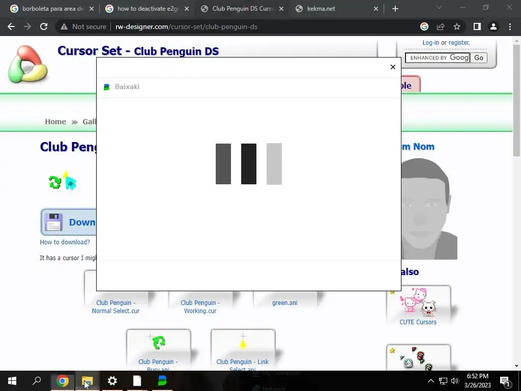
Task: Click the green busy cursor preview icon
Action: (x=55, y=182)
